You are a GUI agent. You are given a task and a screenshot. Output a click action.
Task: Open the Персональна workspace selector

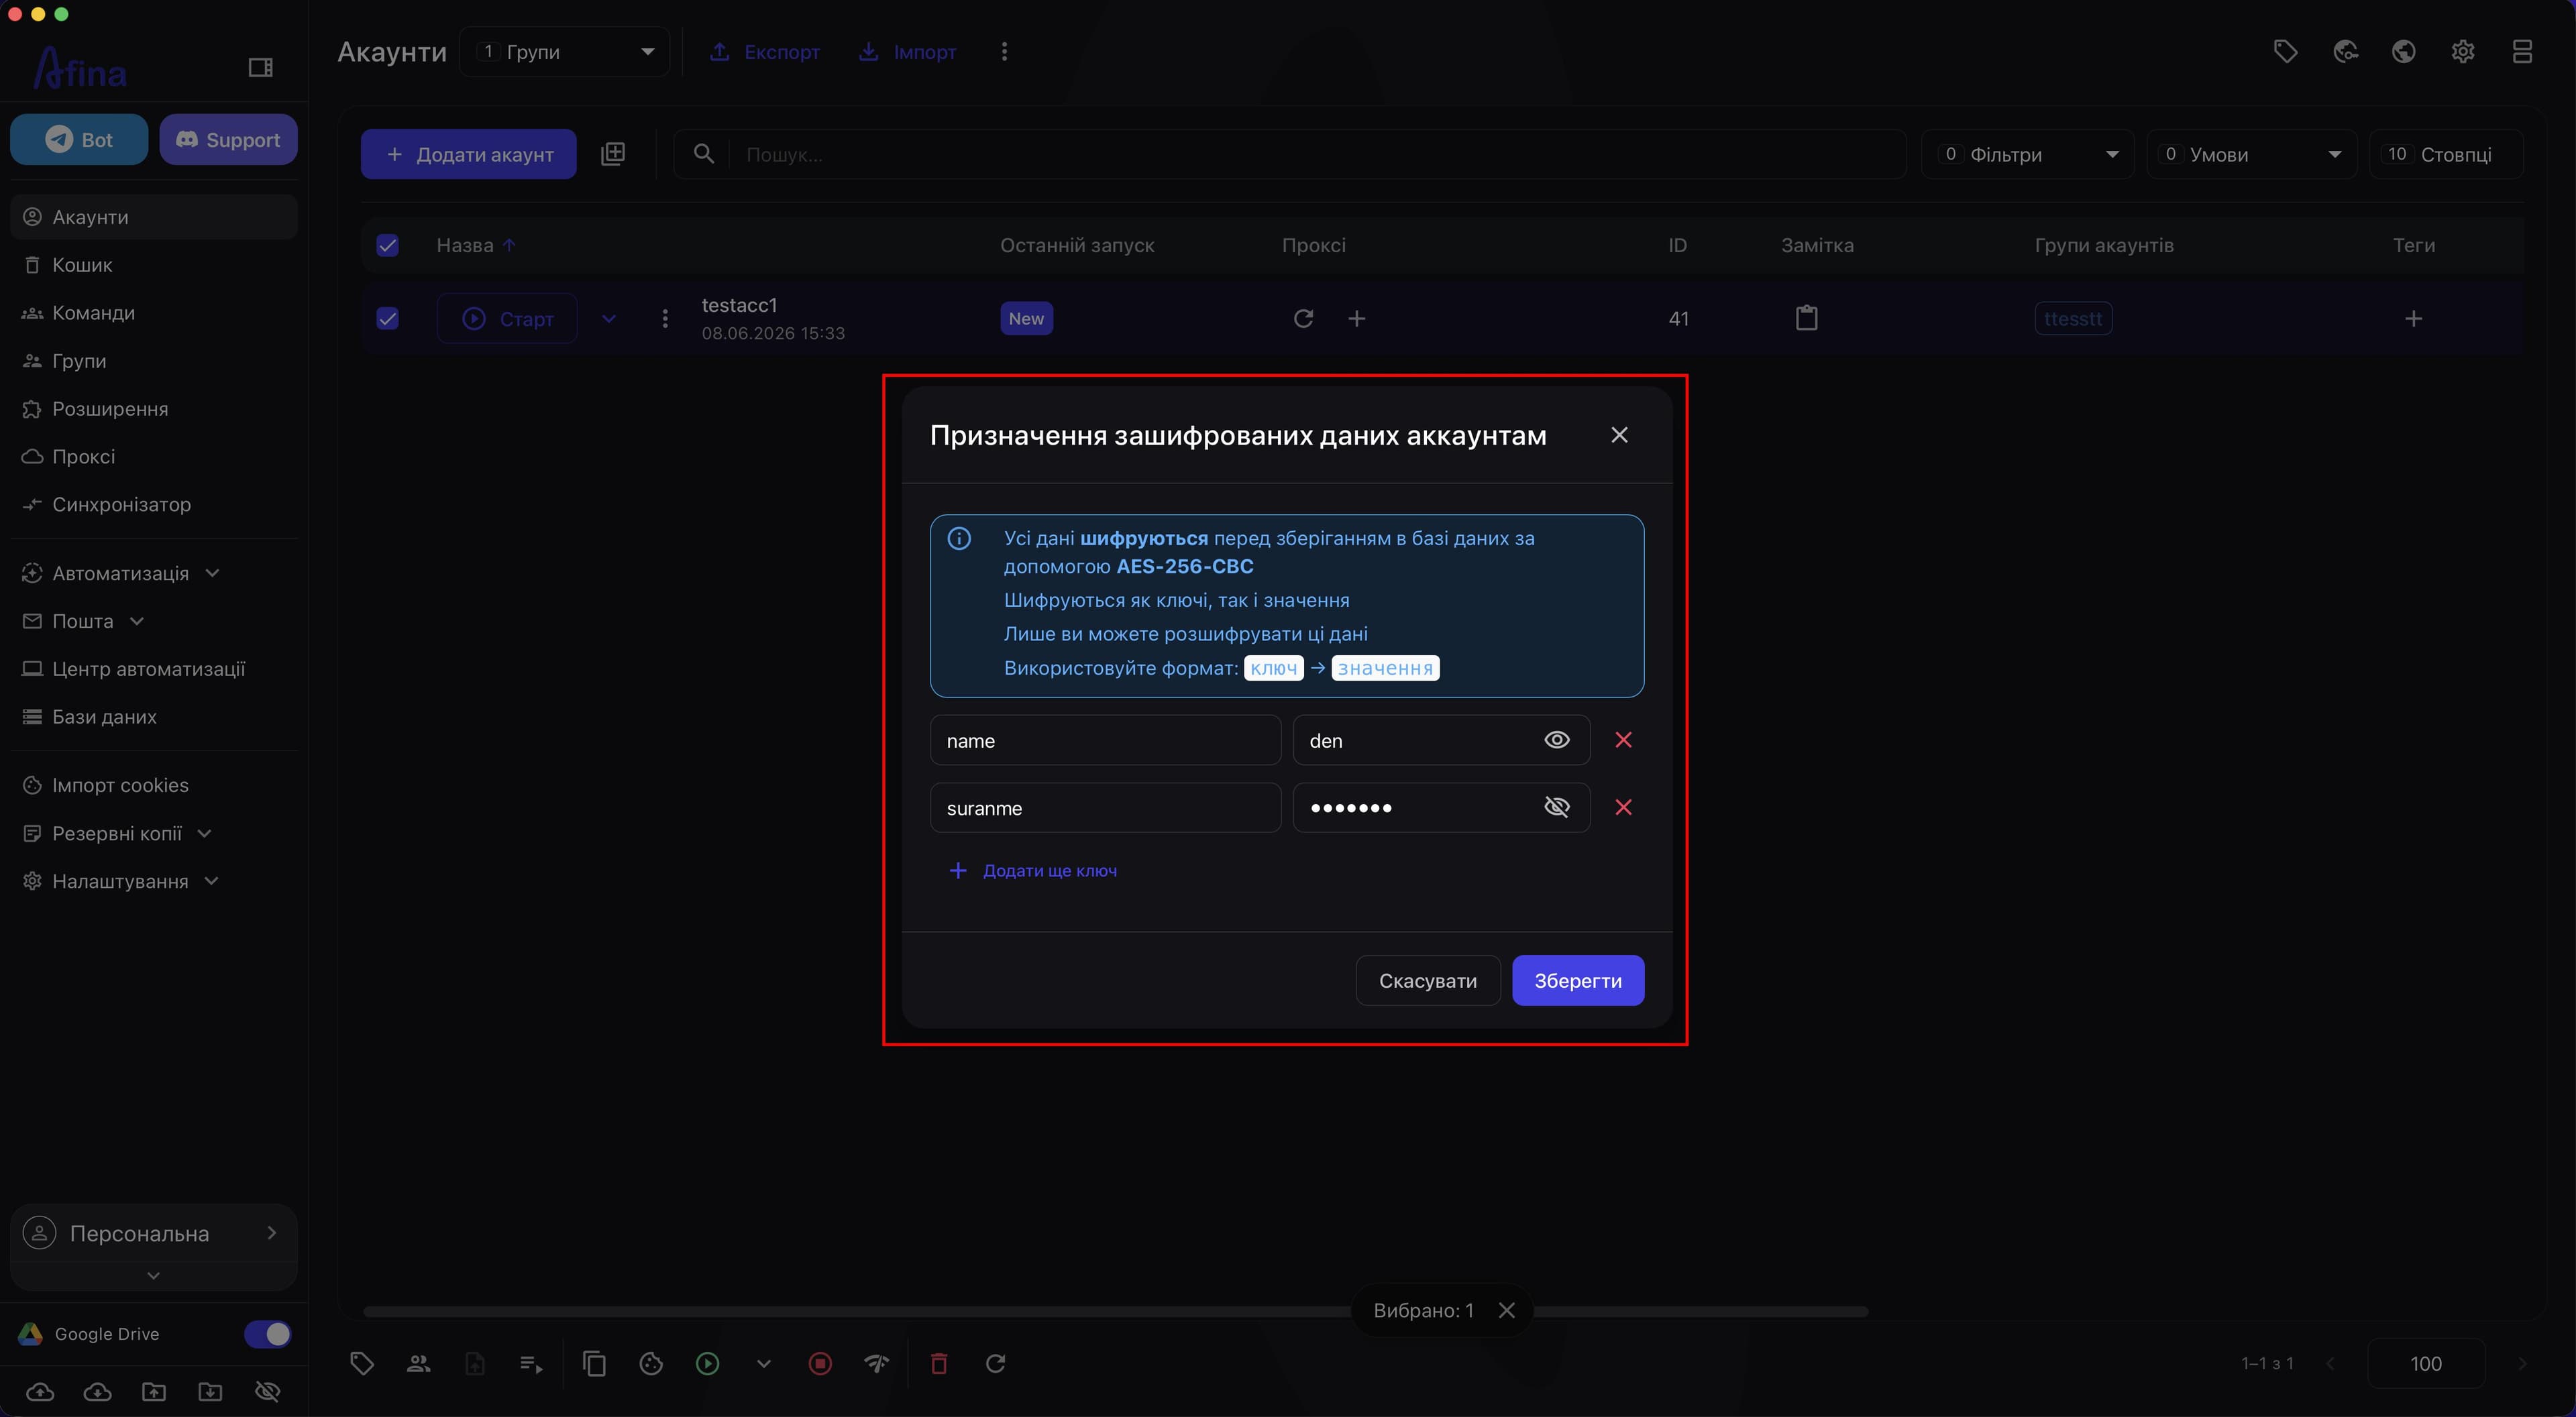[154, 1234]
